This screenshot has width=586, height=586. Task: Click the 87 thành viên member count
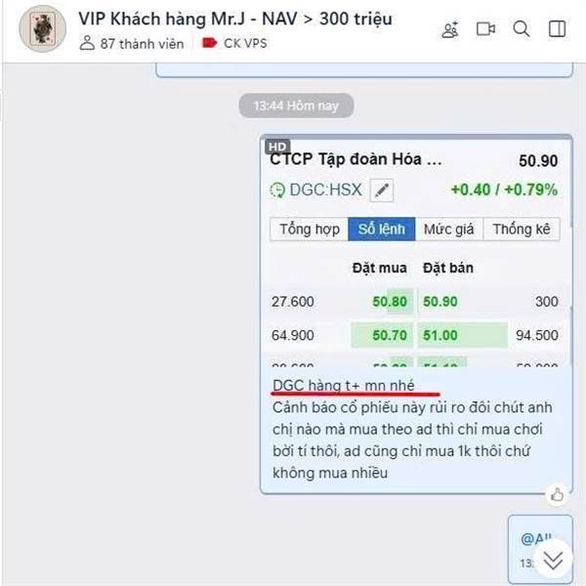pyautogui.click(x=132, y=43)
